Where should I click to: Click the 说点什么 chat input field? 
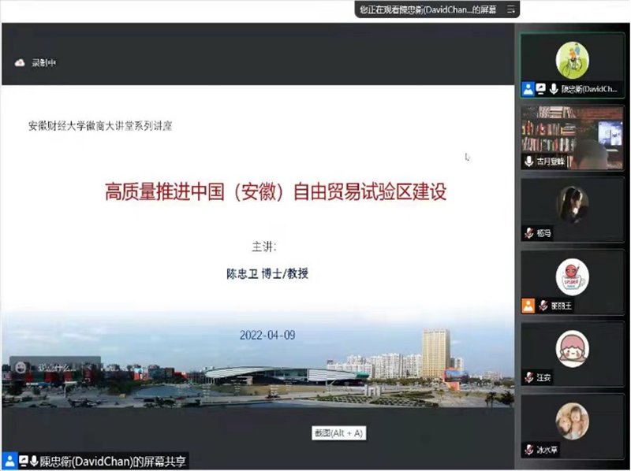pyautogui.click(x=55, y=367)
